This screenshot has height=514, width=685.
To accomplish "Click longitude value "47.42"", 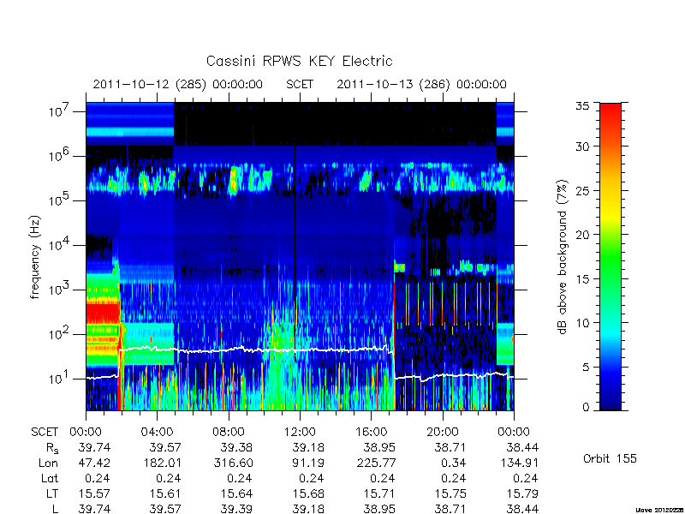I will tap(94, 463).
